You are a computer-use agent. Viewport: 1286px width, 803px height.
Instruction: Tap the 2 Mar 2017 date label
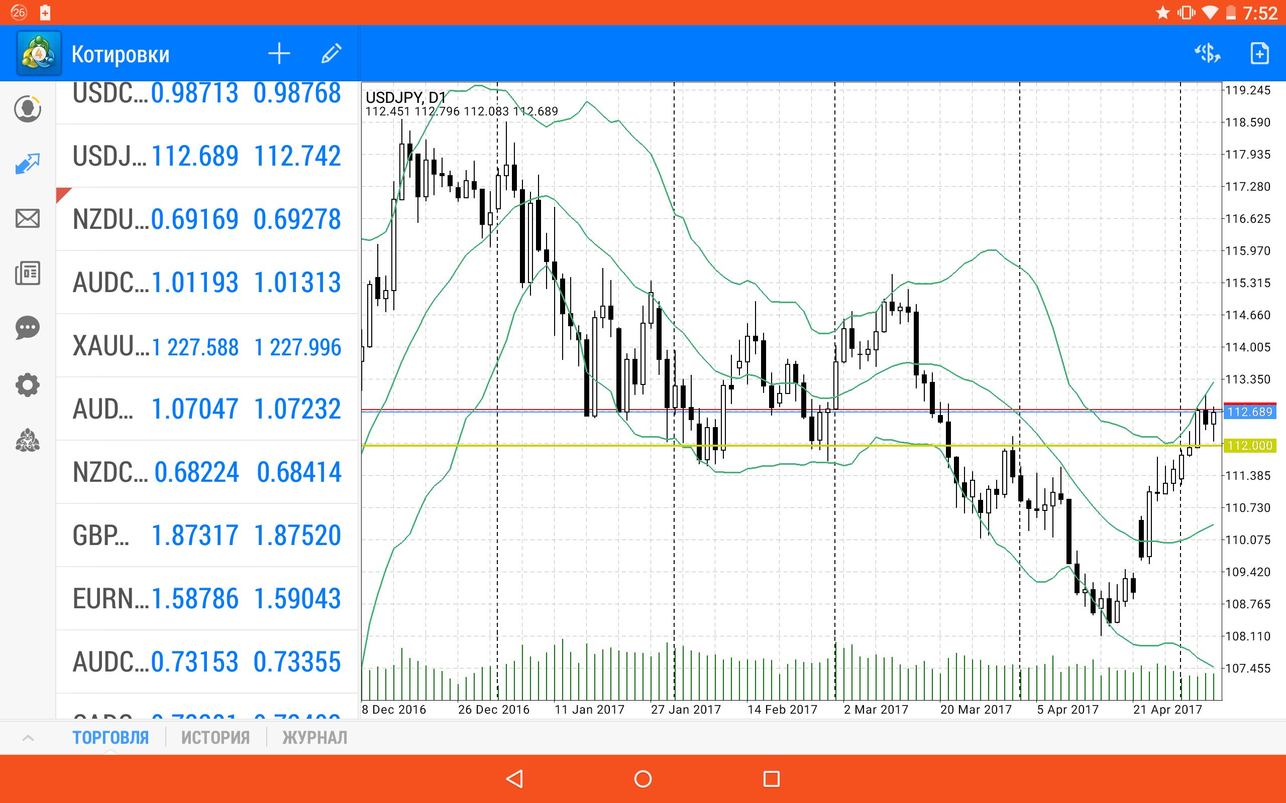tap(876, 710)
